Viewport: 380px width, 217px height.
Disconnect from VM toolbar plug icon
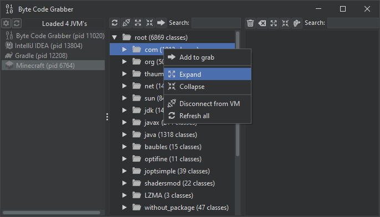point(126,23)
